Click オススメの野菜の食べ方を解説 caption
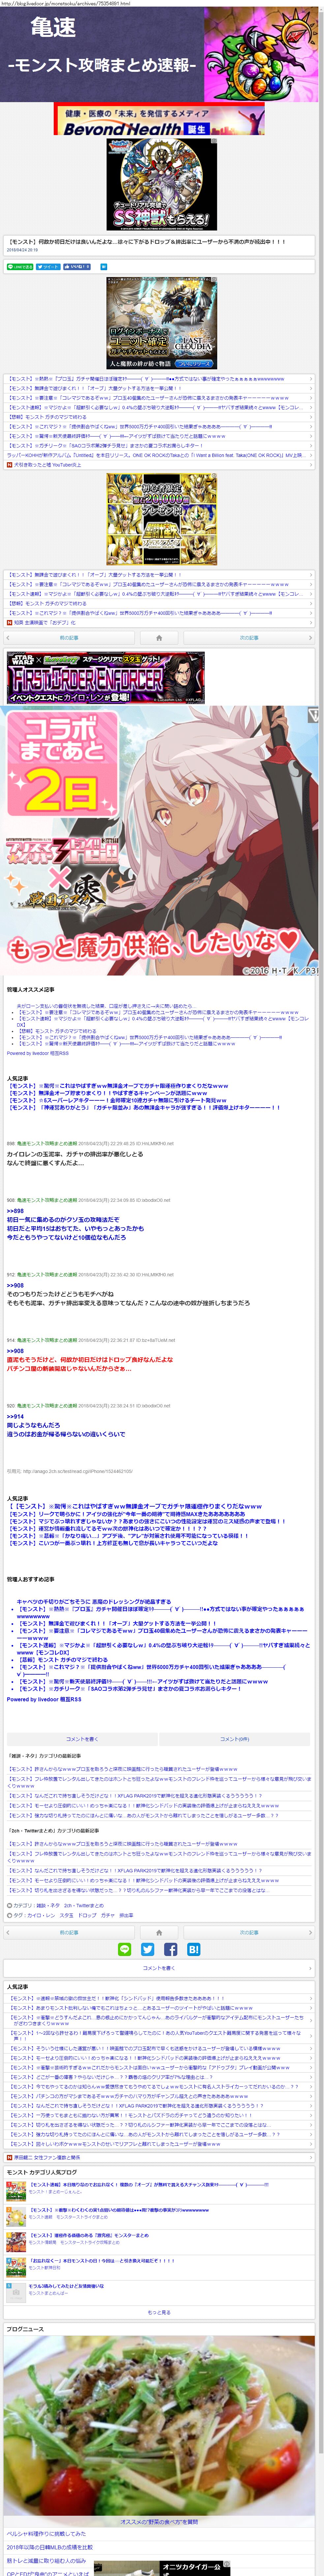 tap(159, 2522)
